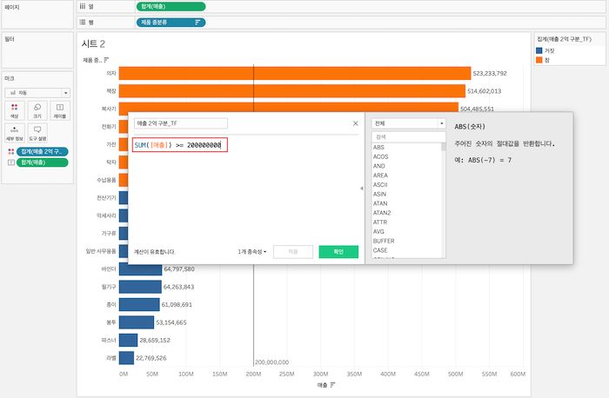The width and height of the screenshot is (609, 398).
Task: Close the calculation editor dialog
Action: [355, 123]
